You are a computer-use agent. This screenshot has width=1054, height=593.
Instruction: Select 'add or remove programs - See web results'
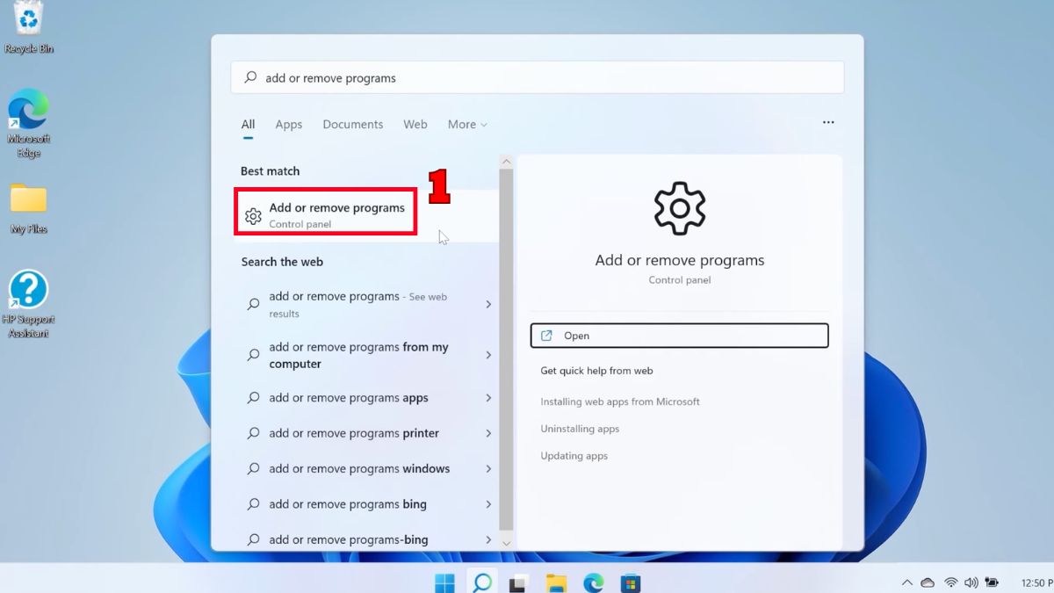click(366, 305)
